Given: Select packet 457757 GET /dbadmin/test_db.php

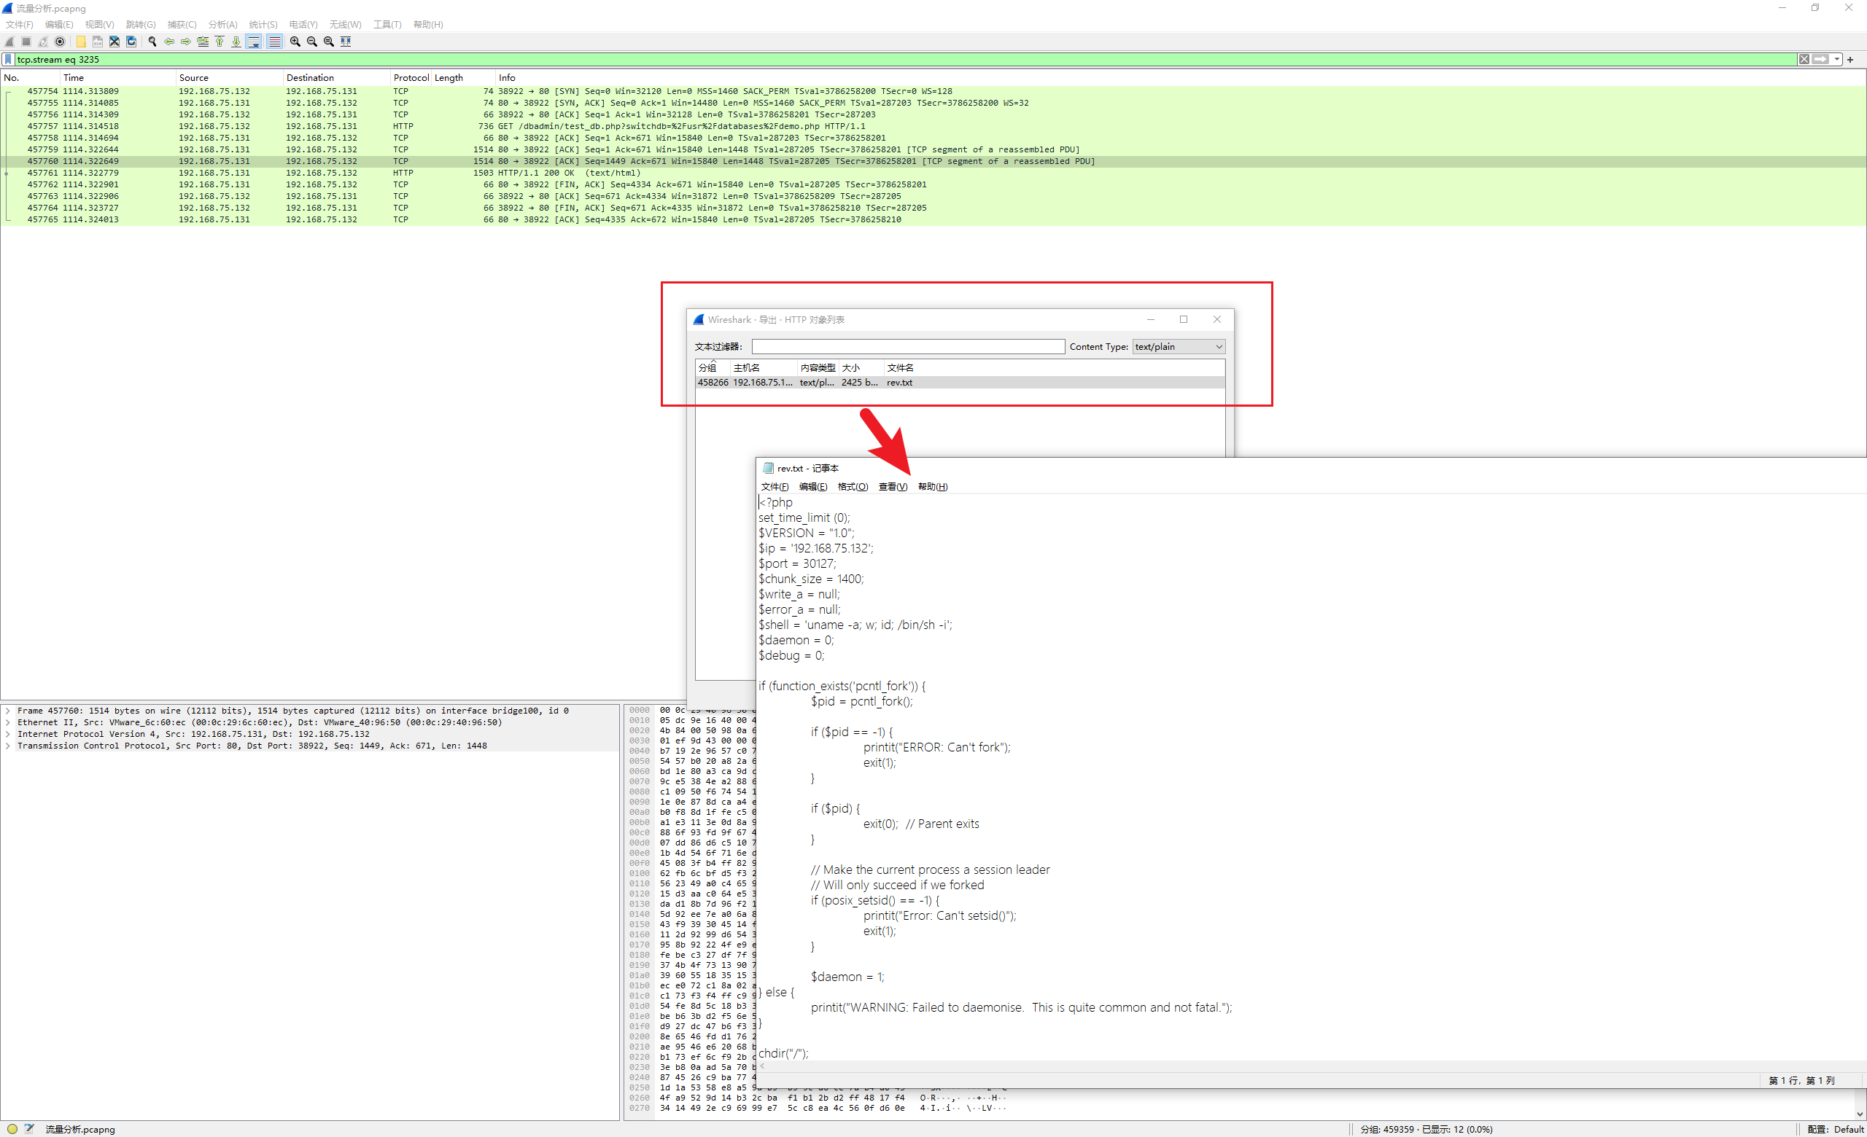Looking at the screenshot, I should tap(933, 126).
